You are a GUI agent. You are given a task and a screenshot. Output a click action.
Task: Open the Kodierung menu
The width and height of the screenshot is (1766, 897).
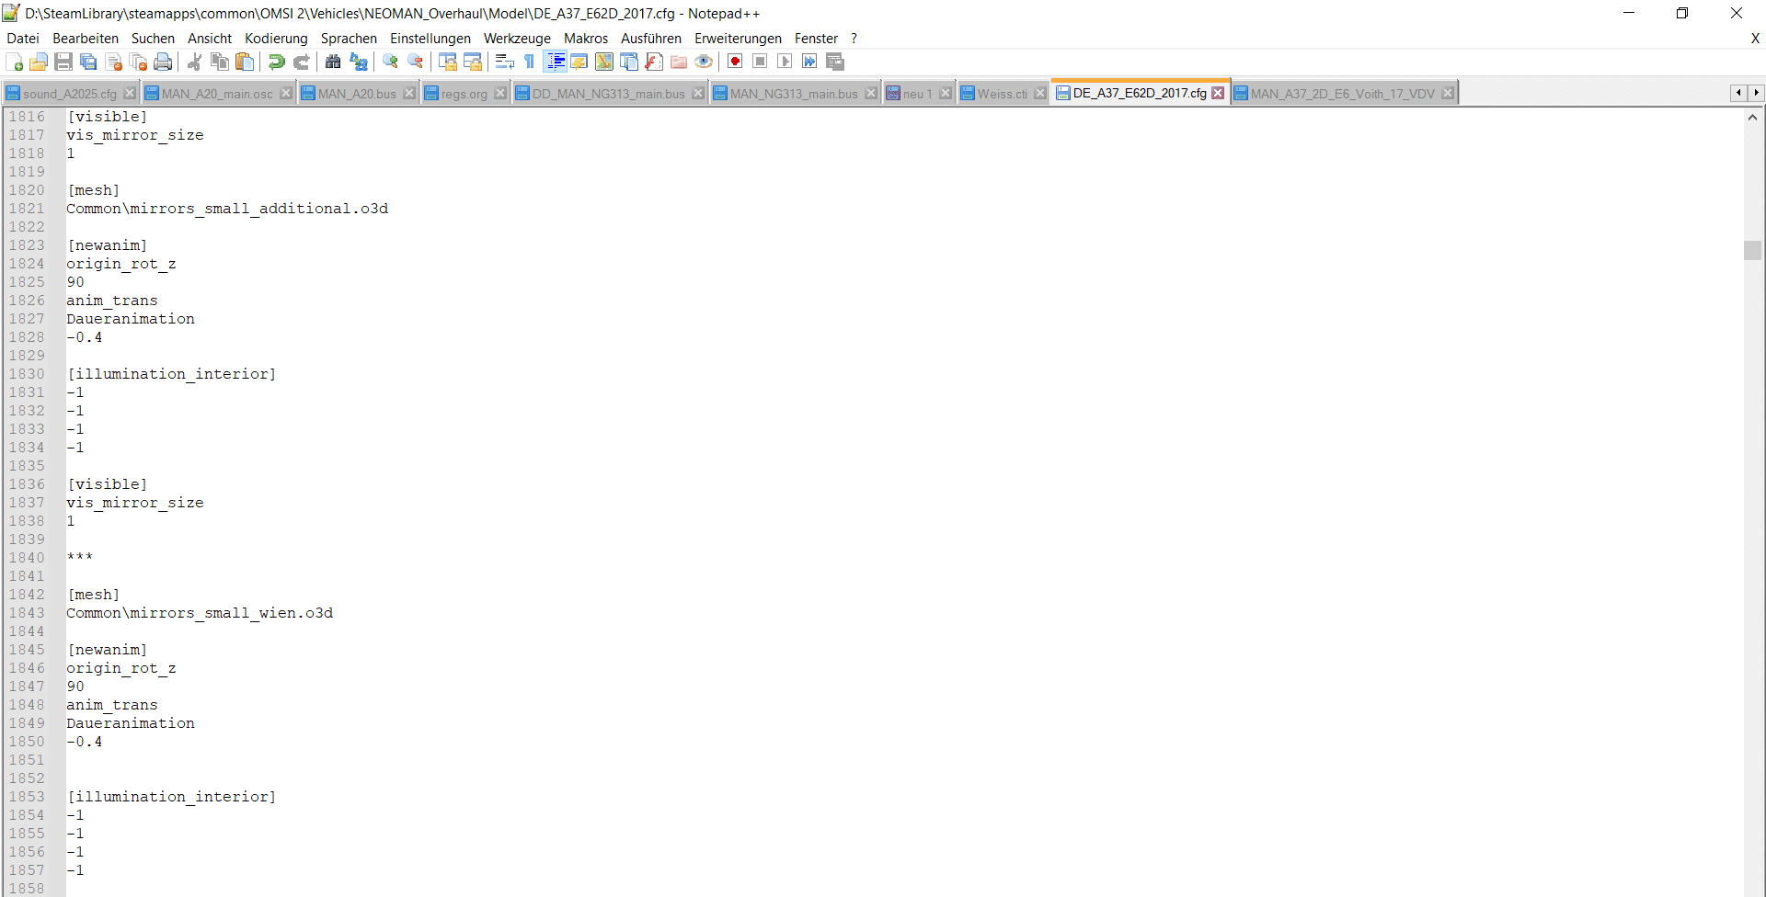click(x=276, y=39)
